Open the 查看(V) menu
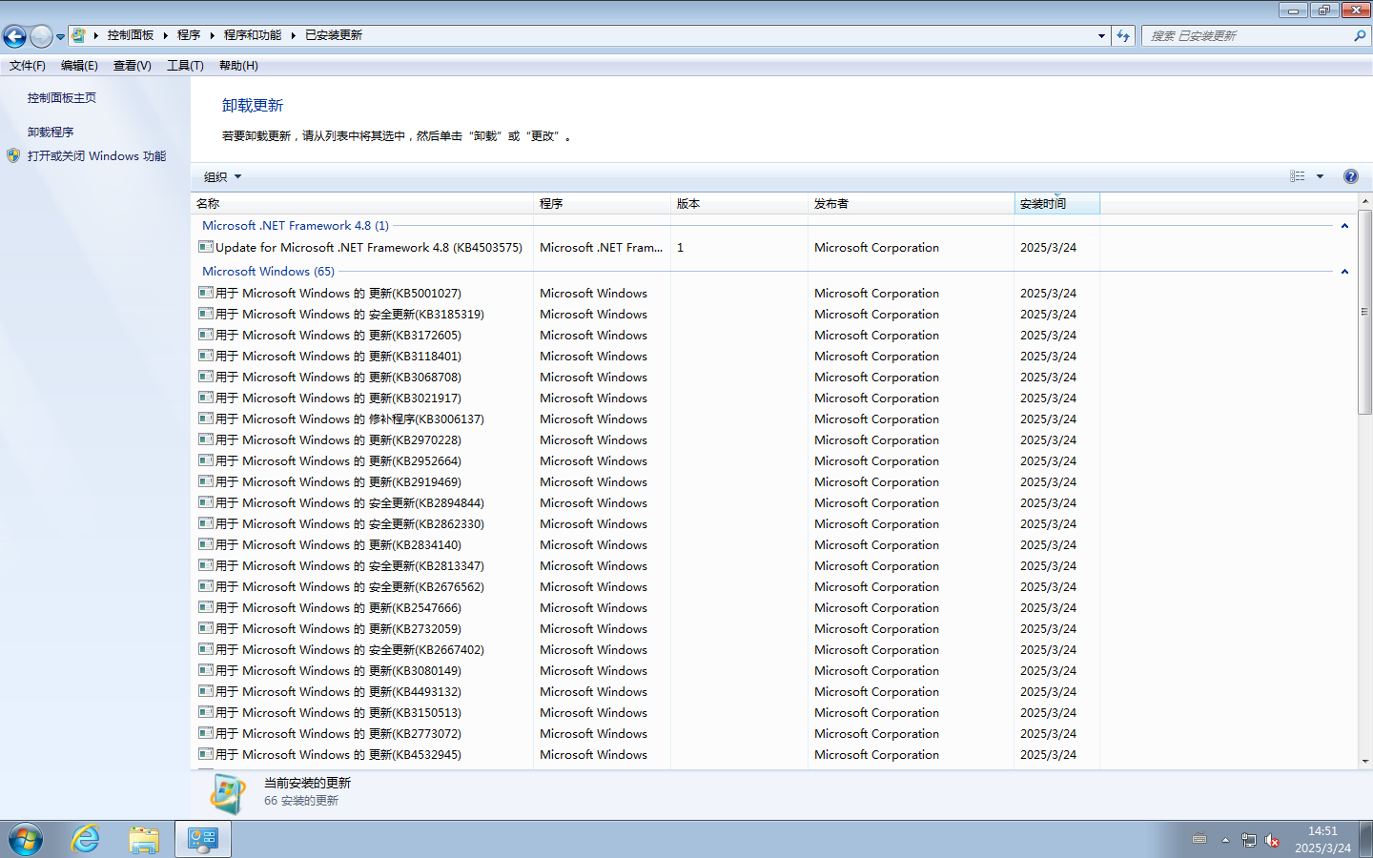Screen dimensions: 1373x858 click(x=132, y=66)
